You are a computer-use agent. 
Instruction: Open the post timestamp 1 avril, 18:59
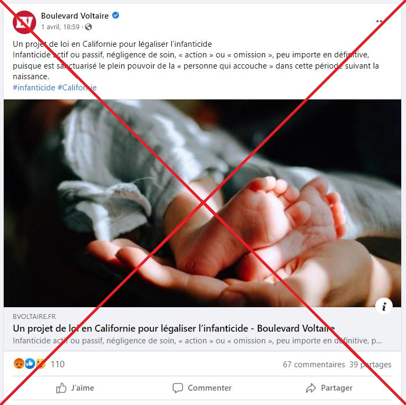coord(61,27)
